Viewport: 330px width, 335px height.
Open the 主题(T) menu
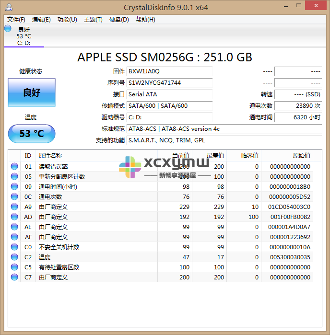point(93,20)
